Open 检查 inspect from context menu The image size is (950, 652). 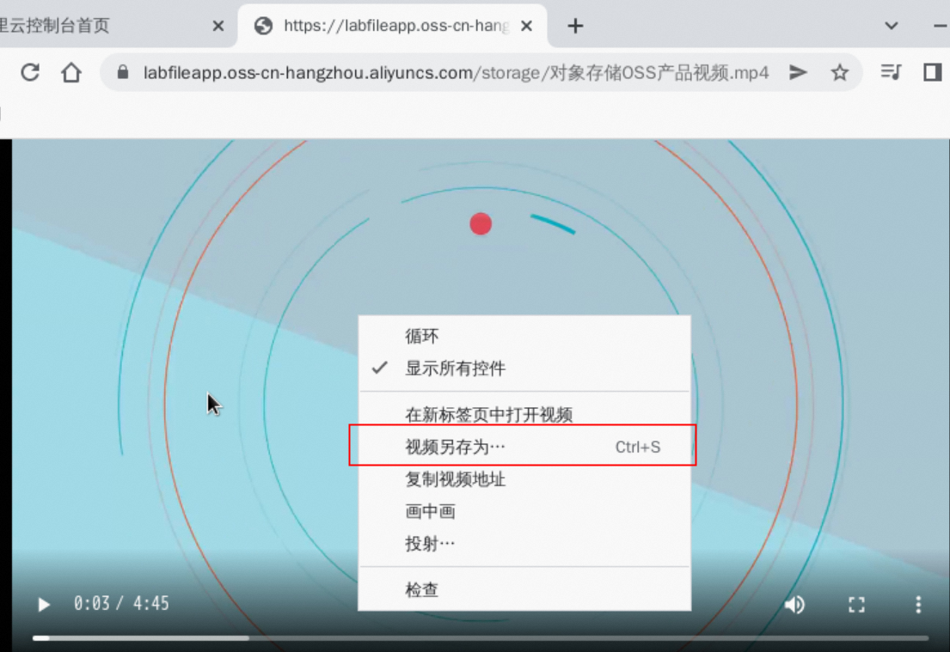click(524, 589)
